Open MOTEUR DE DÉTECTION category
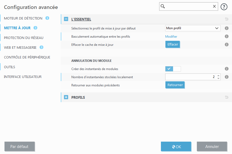Screen dimensions: 232x154 [x=23, y=18]
